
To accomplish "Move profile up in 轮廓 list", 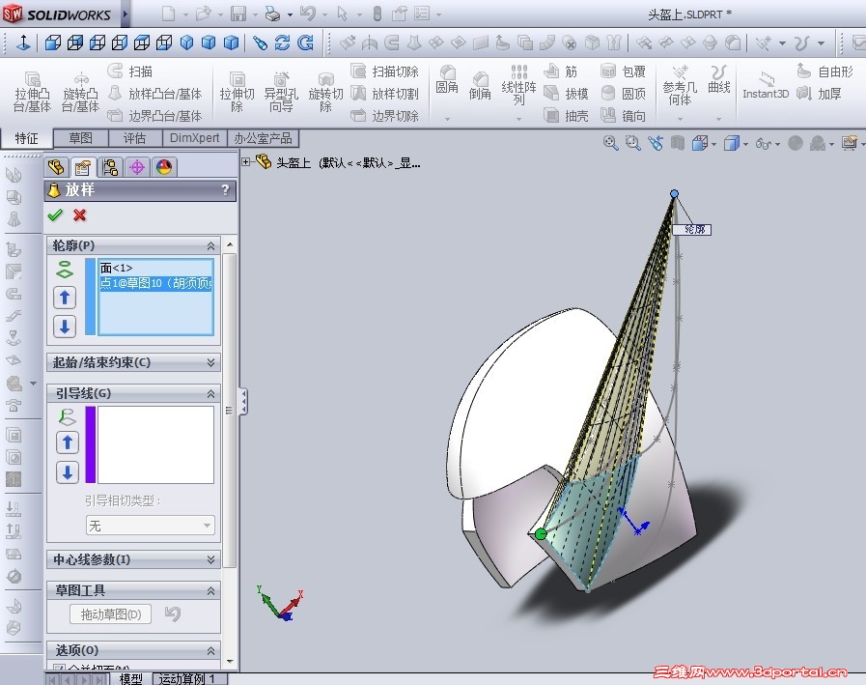I will coord(65,298).
